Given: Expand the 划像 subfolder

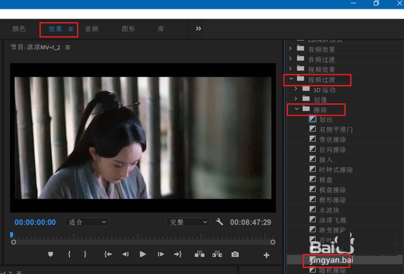Looking at the screenshot, I should pyautogui.click(x=296, y=98).
